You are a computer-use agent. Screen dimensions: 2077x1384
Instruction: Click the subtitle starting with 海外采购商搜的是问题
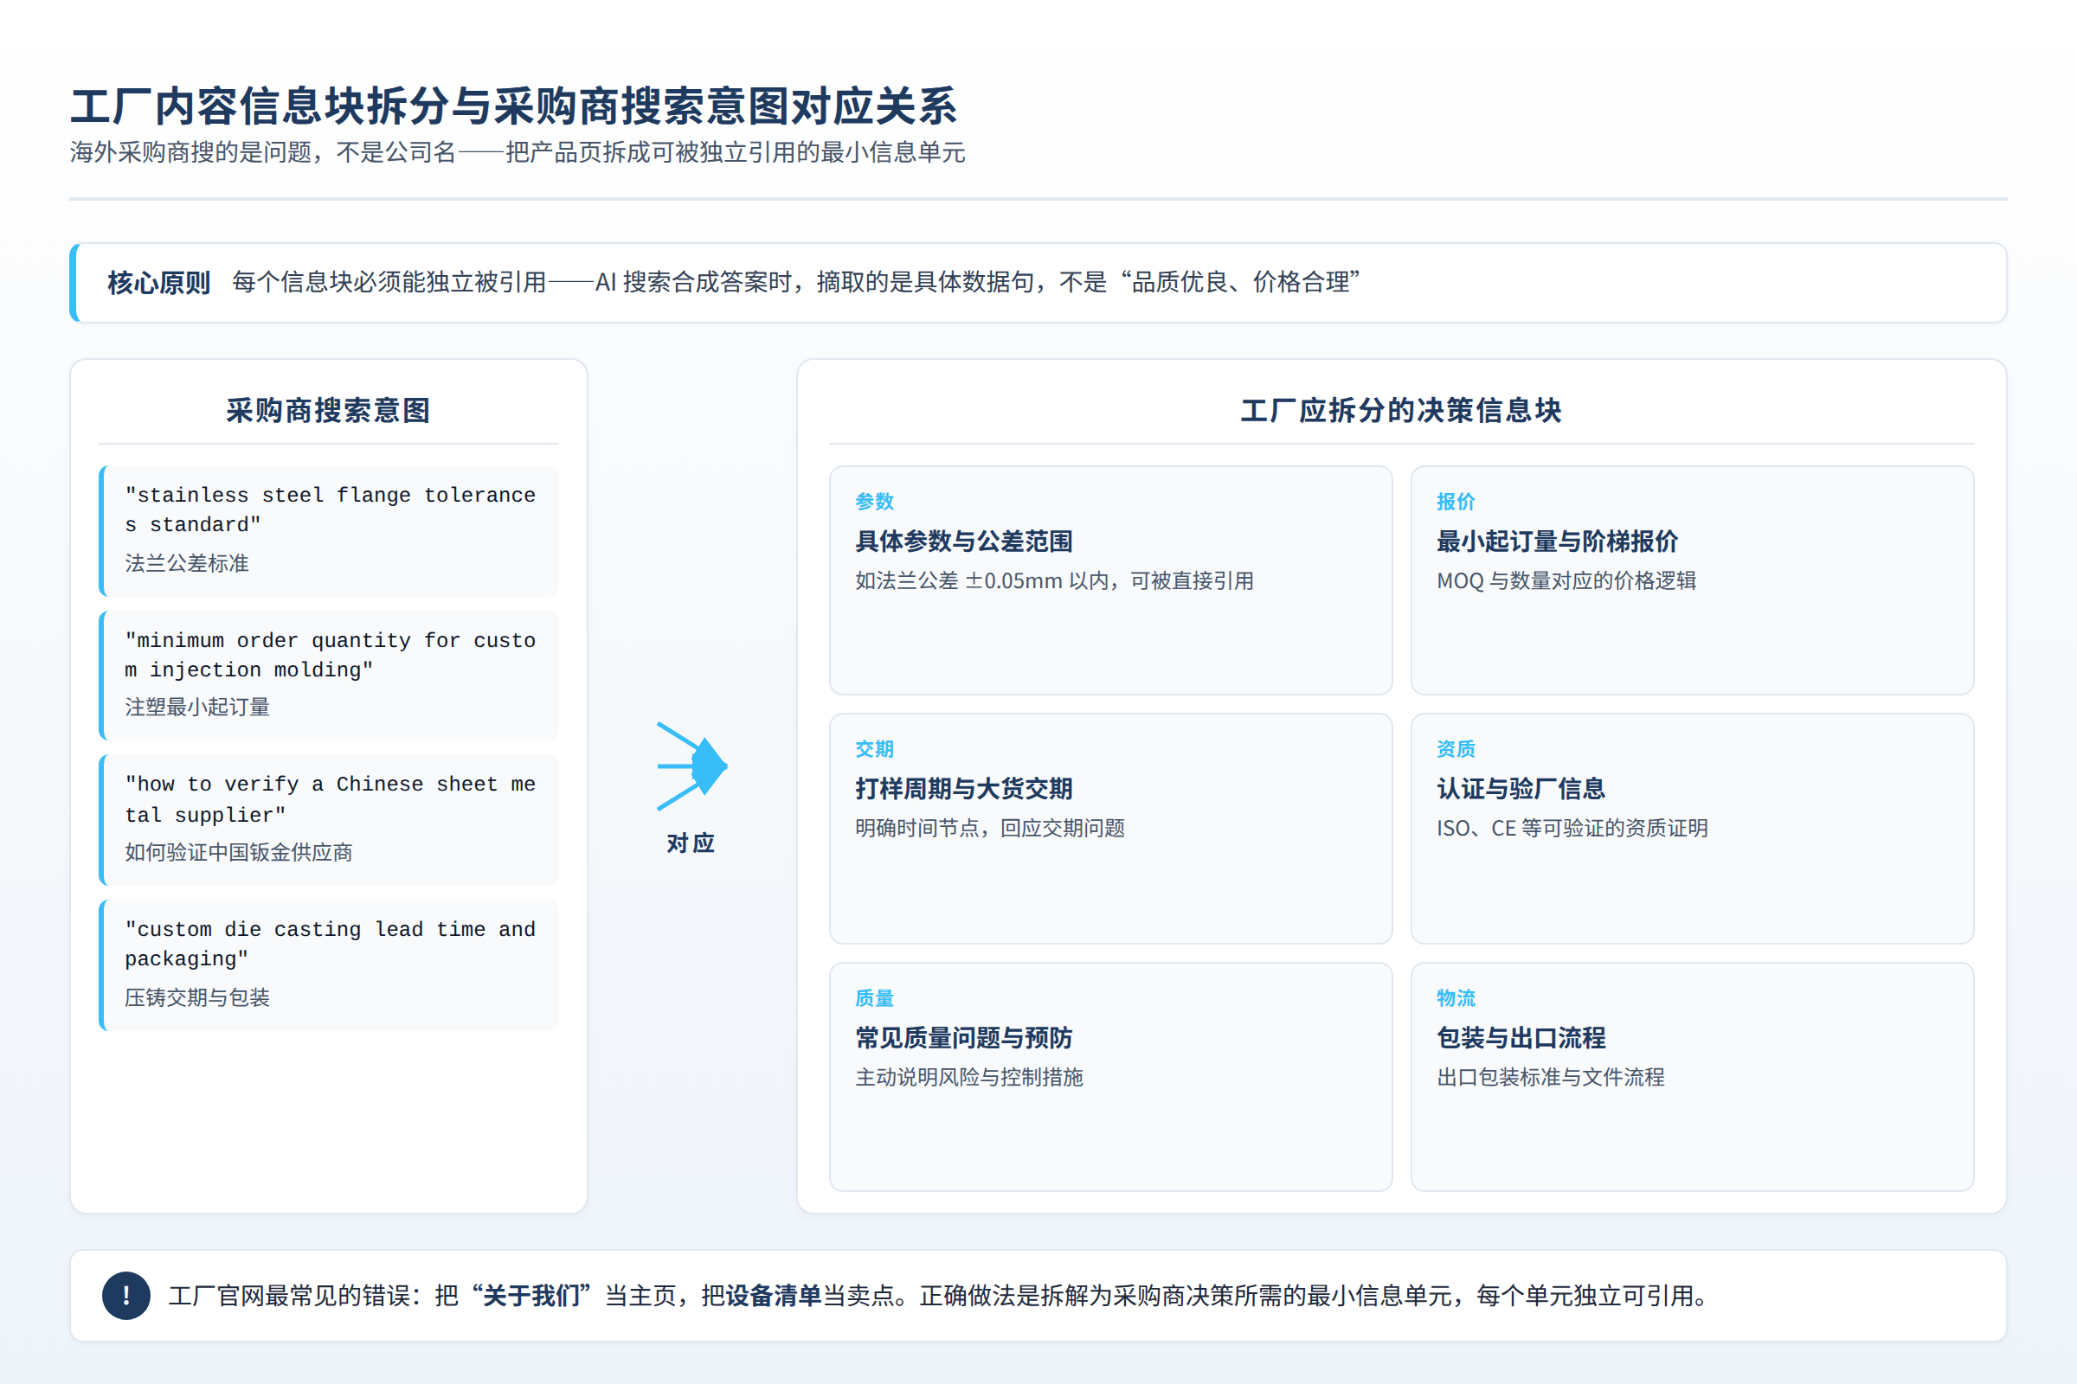(518, 153)
